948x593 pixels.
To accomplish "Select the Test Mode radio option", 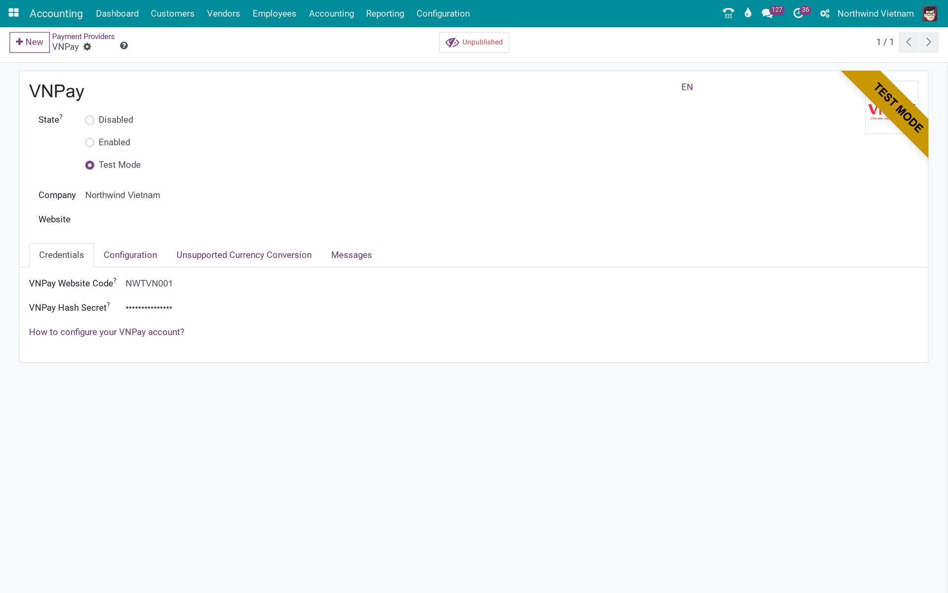I will pyautogui.click(x=89, y=165).
